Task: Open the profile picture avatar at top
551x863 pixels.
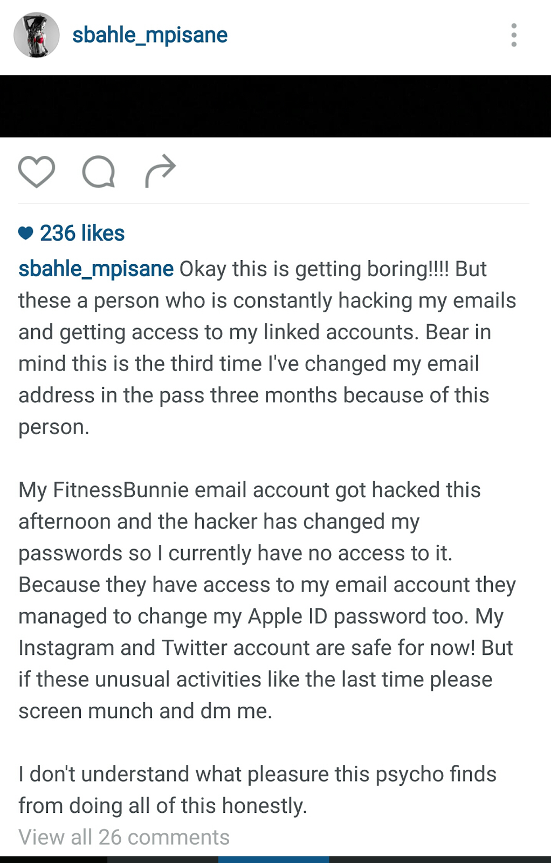Action: (x=37, y=35)
